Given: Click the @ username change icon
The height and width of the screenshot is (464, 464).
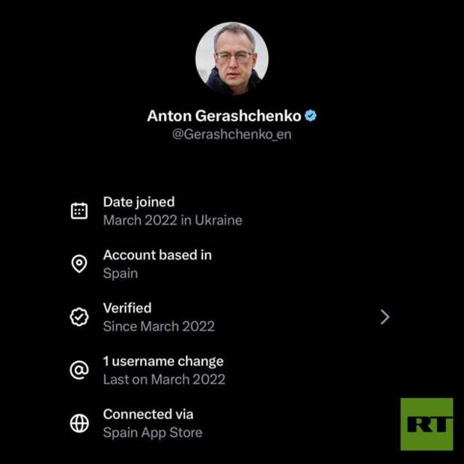Looking at the screenshot, I should [x=79, y=370].
